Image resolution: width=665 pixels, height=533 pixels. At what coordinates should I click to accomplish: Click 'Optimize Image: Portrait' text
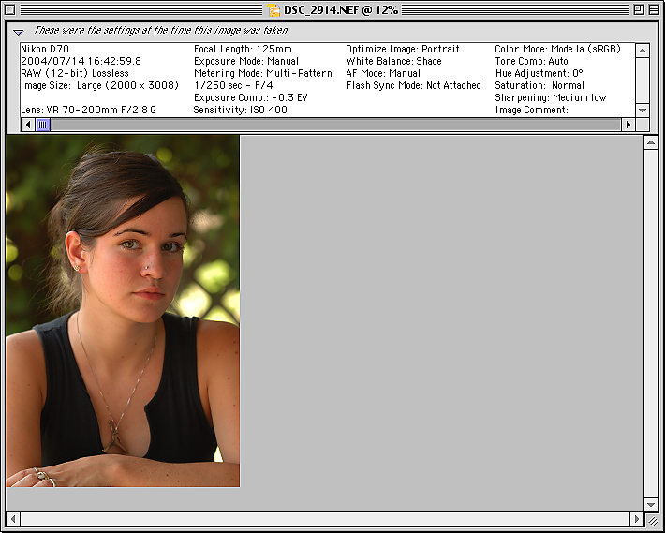tap(403, 49)
